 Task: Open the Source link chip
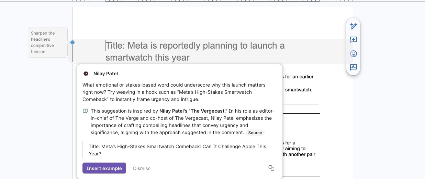[x=255, y=133]
